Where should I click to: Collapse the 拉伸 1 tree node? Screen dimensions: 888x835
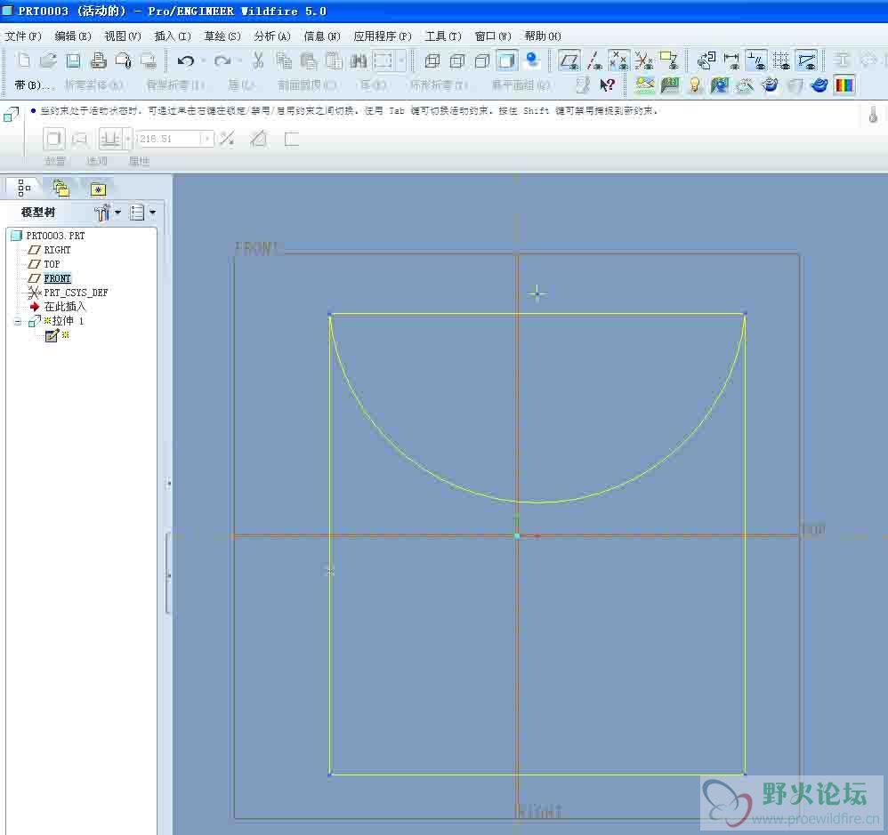click(18, 322)
